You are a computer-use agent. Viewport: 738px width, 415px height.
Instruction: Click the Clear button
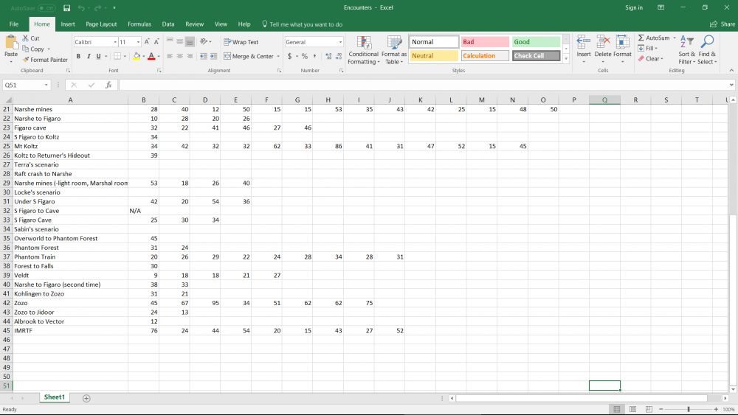coord(650,59)
